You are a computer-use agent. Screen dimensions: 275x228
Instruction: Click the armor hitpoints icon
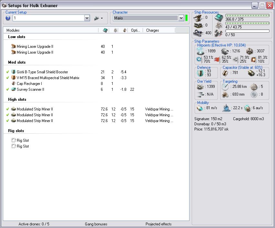click(x=225, y=51)
